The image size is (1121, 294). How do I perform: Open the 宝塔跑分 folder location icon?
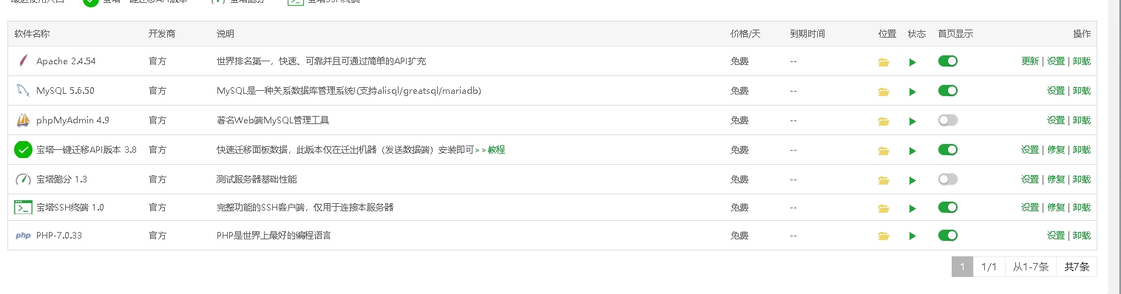tap(883, 180)
